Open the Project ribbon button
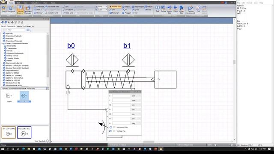The height and width of the screenshot is (154, 274). click(4, 9)
